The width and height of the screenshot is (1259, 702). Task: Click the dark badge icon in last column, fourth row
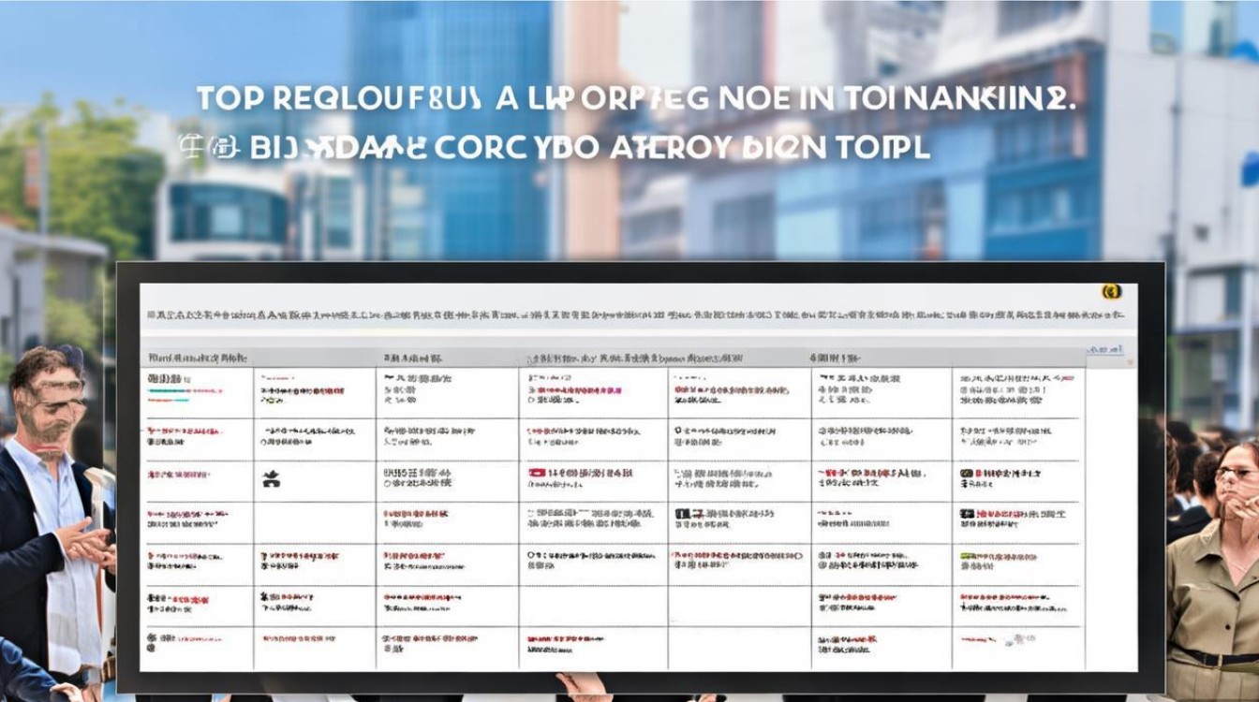click(967, 515)
